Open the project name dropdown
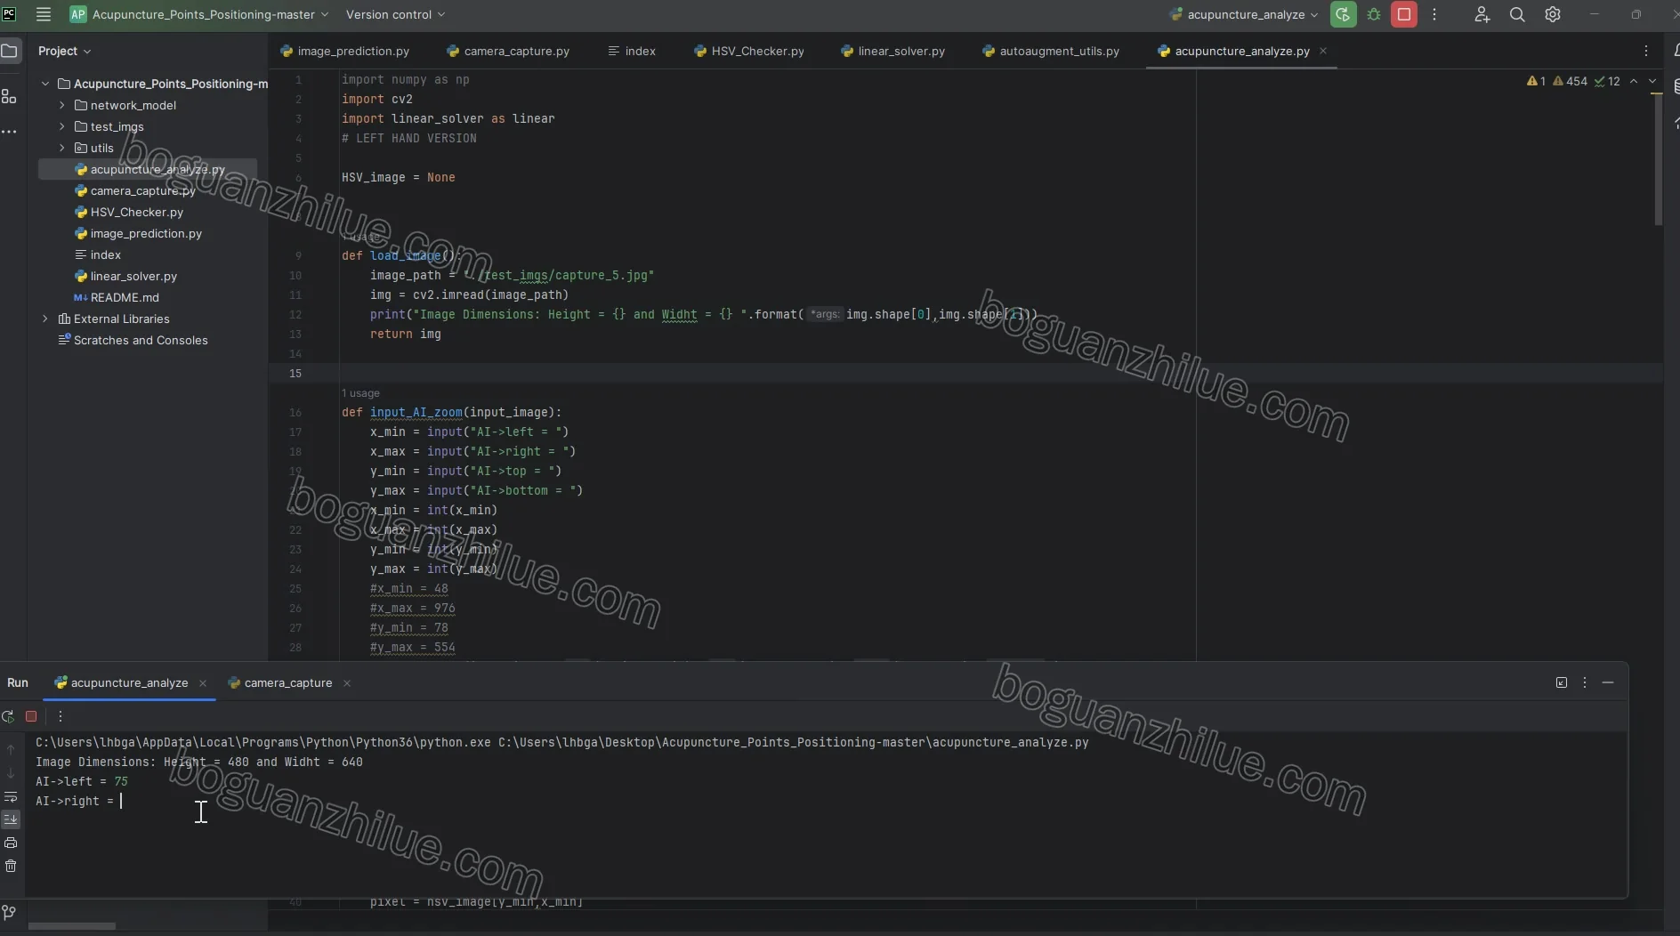 [x=199, y=14]
